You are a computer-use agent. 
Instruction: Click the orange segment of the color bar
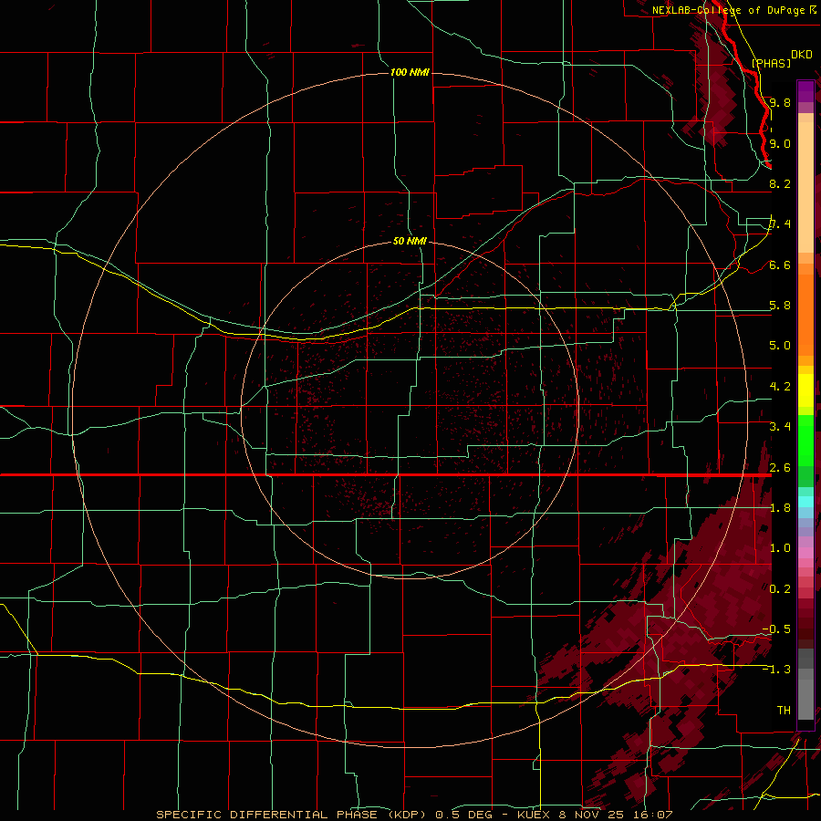tap(805, 314)
